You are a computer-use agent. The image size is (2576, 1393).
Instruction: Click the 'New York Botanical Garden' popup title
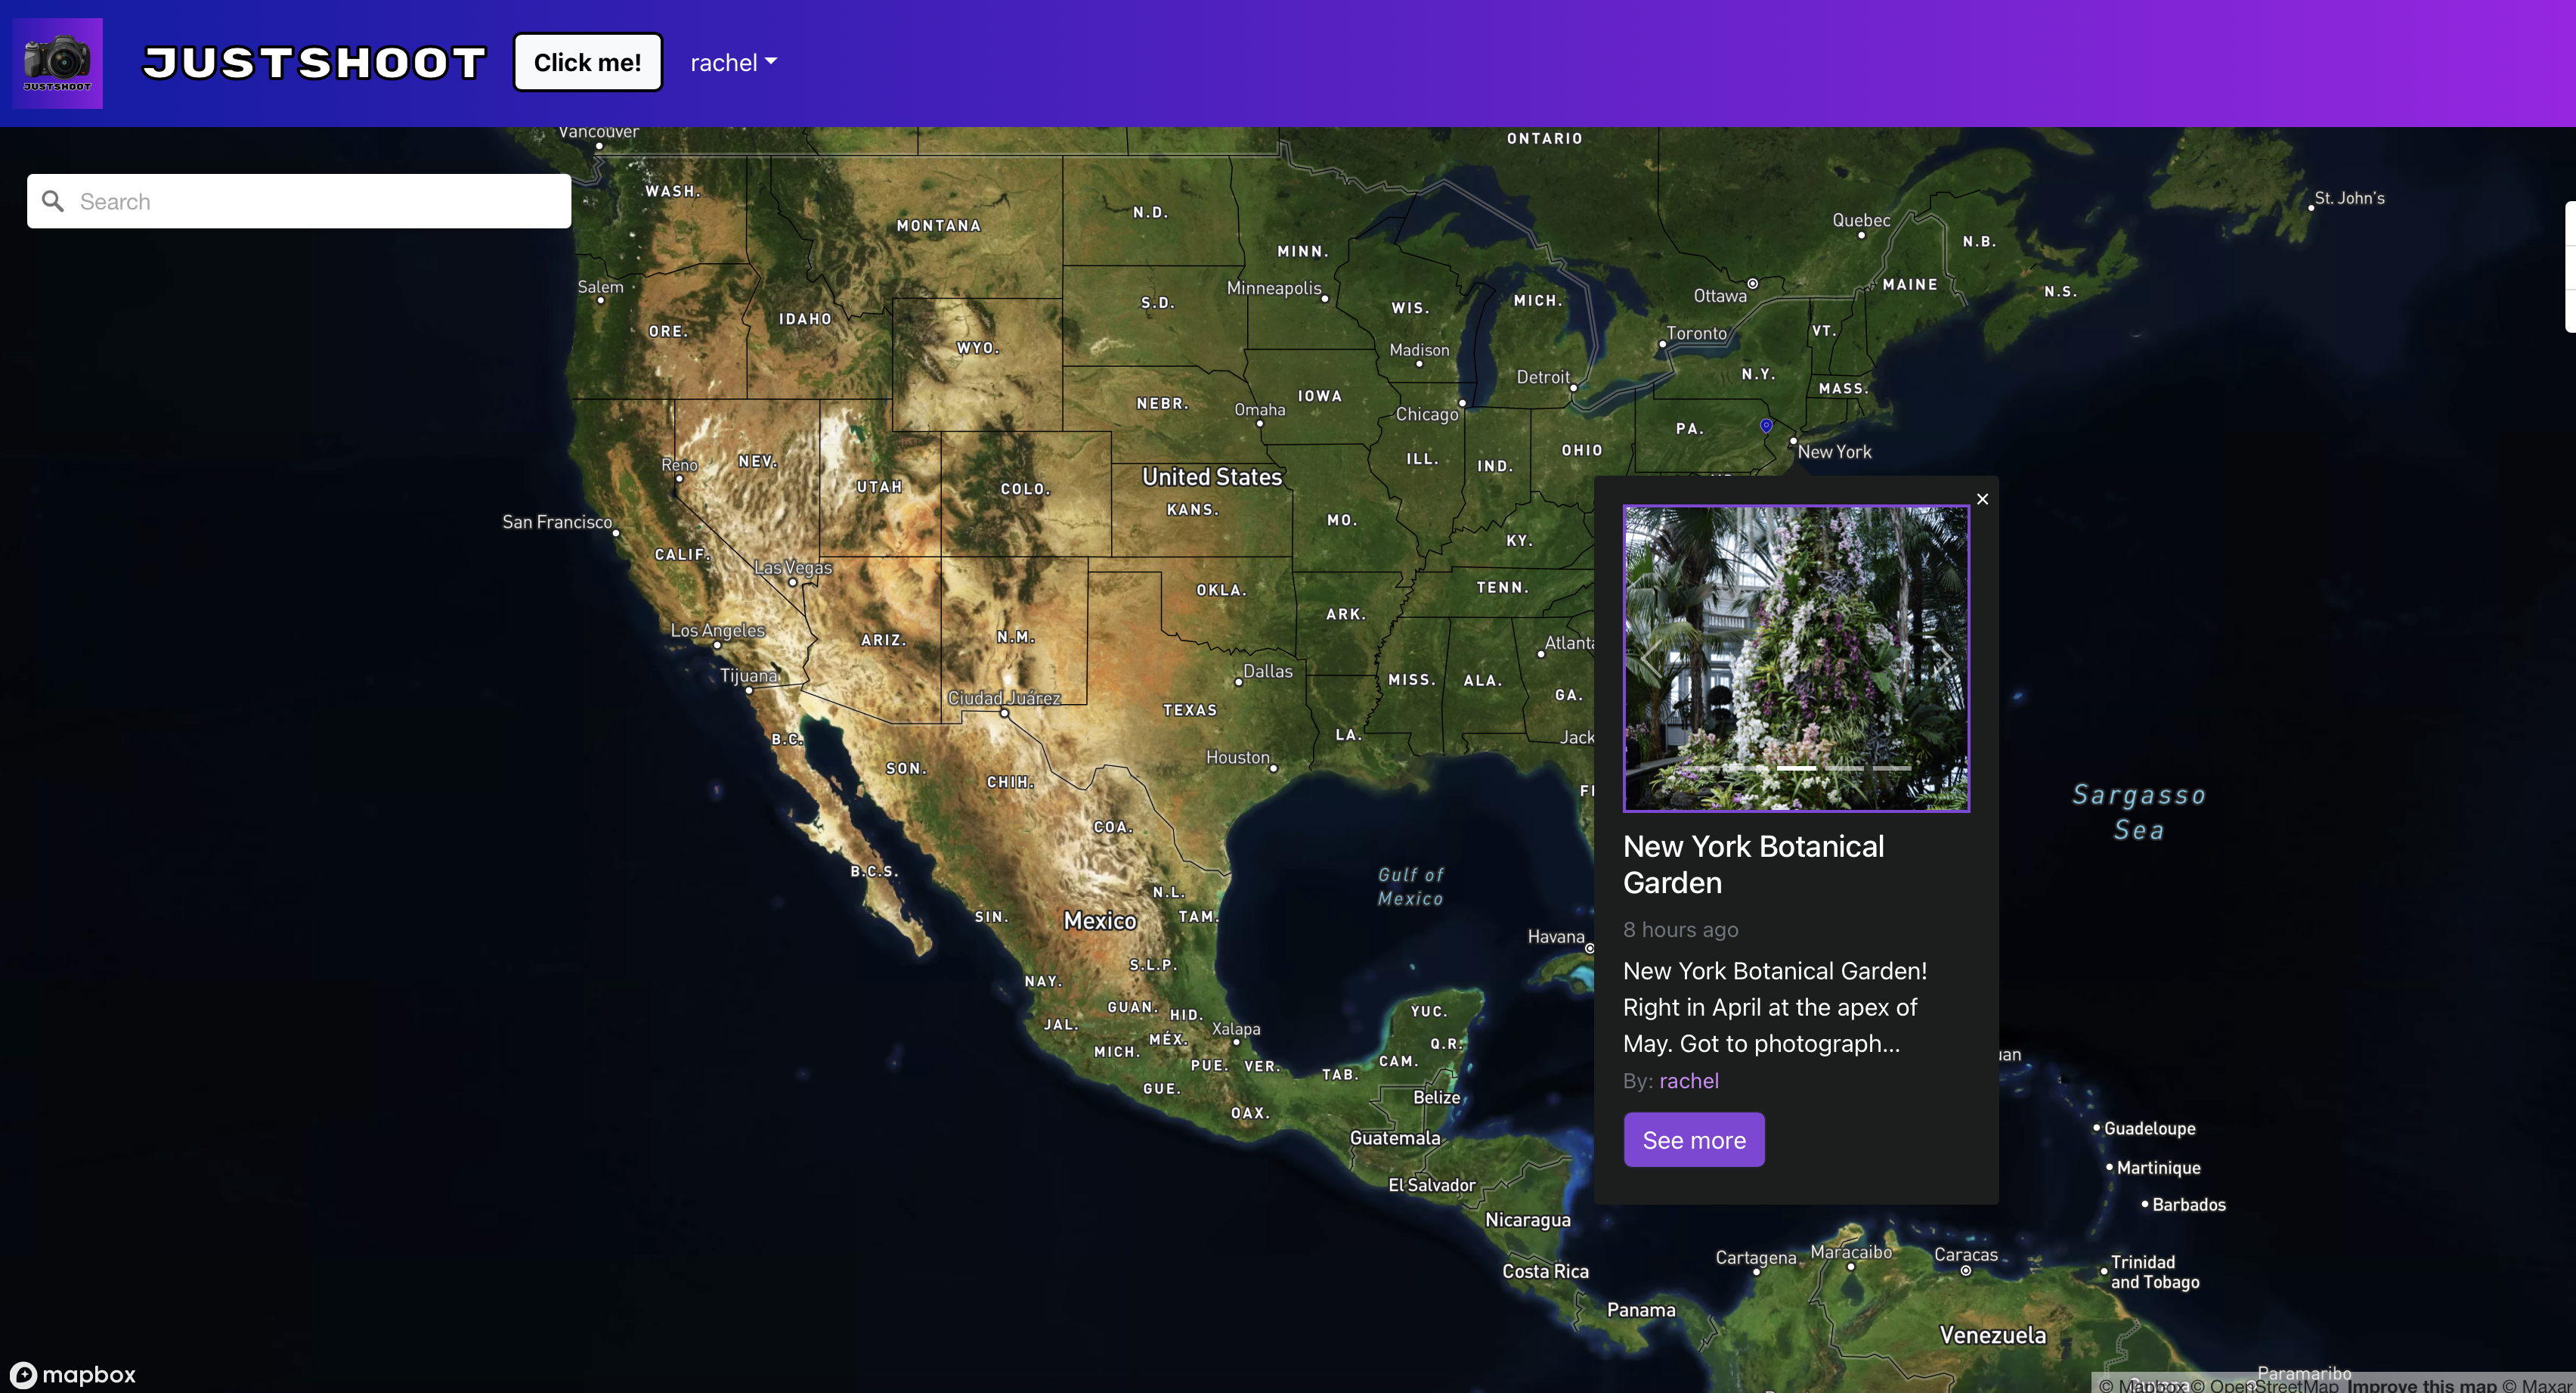point(1753,864)
